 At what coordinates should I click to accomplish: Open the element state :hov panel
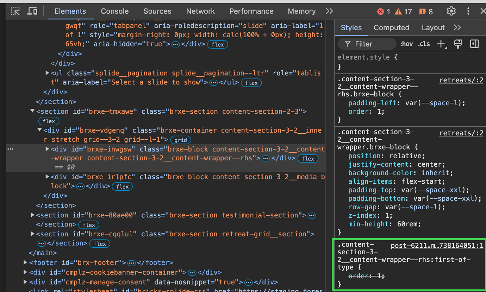tap(406, 44)
